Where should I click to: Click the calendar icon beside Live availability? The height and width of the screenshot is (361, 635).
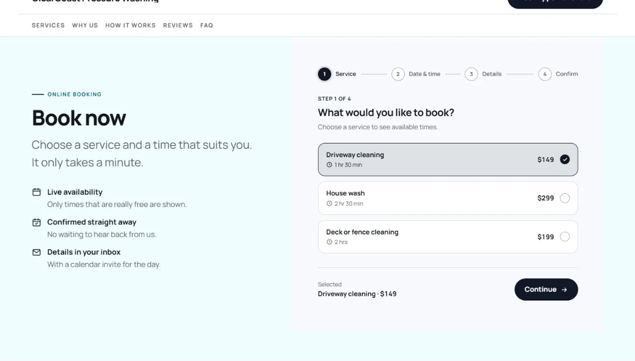tap(37, 192)
